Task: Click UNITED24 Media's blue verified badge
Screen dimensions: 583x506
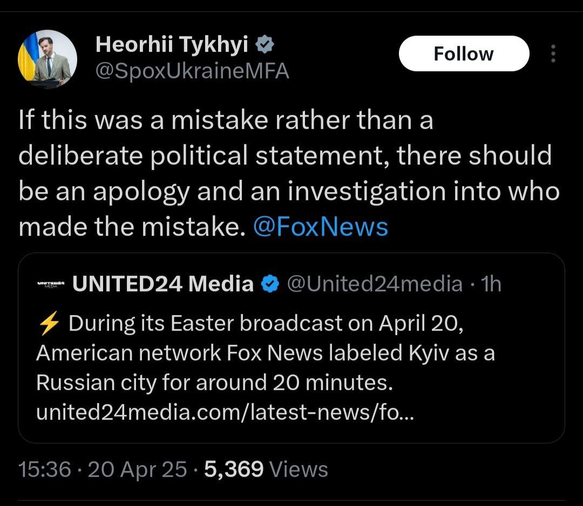Action: click(x=269, y=283)
